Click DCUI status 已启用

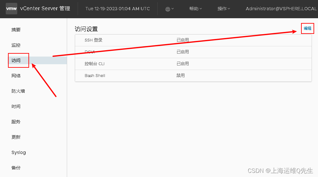[183, 52]
